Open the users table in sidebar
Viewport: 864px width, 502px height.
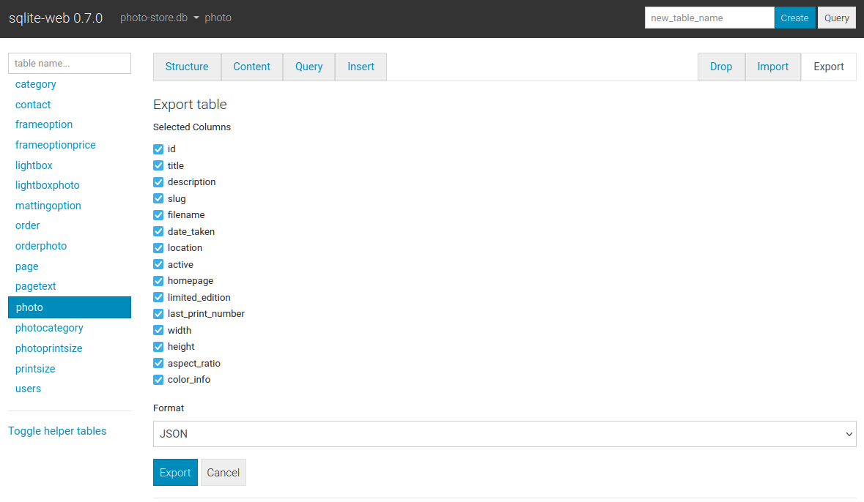(x=29, y=389)
